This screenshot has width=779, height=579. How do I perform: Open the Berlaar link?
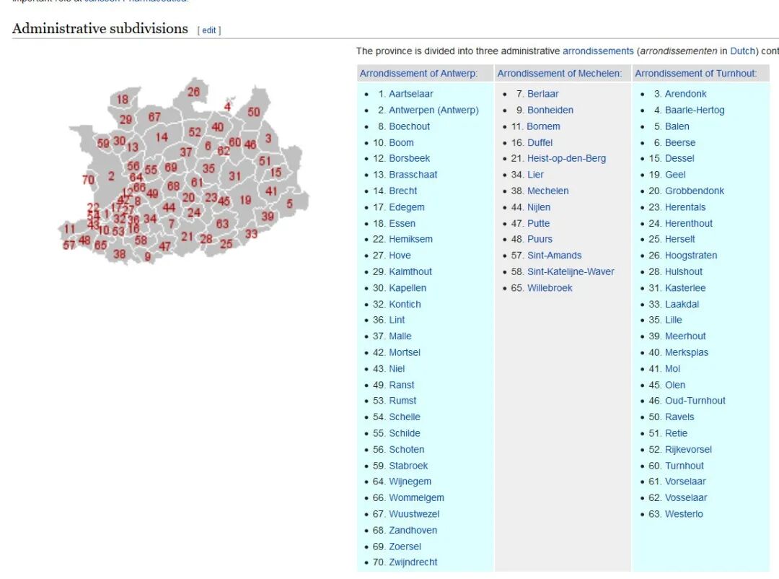pos(543,94)
